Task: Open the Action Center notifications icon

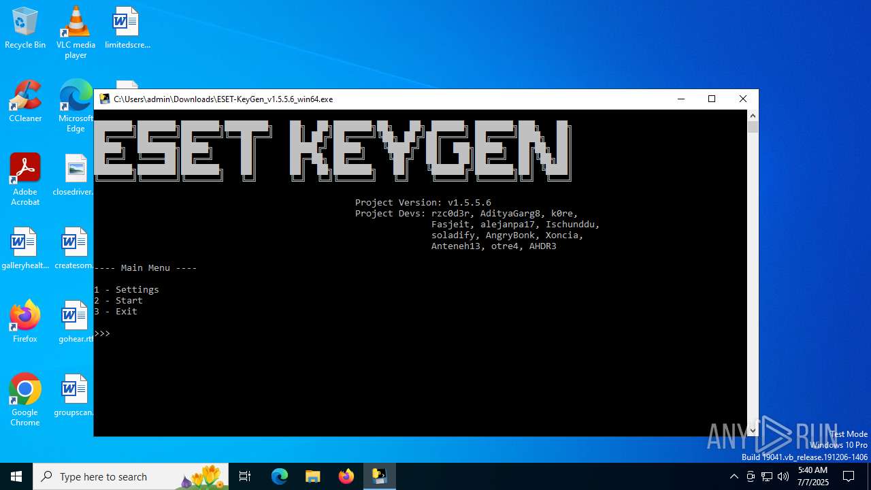Action: point(849,476)
